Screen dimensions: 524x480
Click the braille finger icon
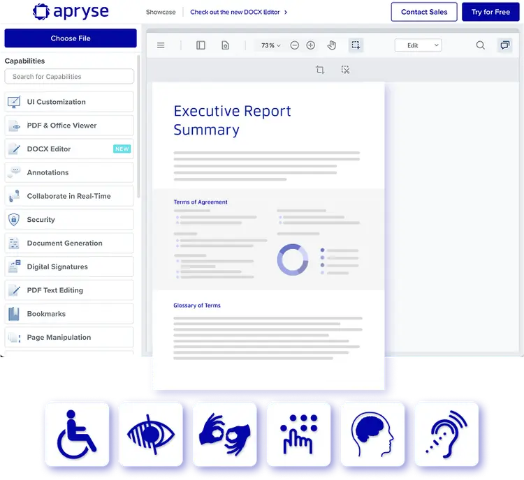298,434
